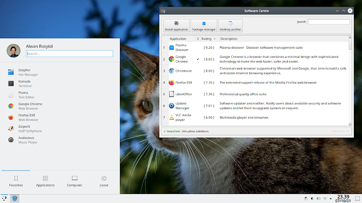Click the Software Centre vertical scrollbar handle
Image resolution: width=362 pixels, height=203 pixels.
point(350,44)
